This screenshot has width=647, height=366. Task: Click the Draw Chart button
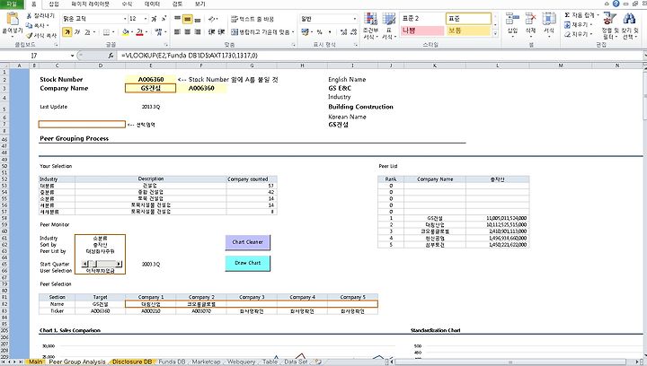[x=248, y=263]
